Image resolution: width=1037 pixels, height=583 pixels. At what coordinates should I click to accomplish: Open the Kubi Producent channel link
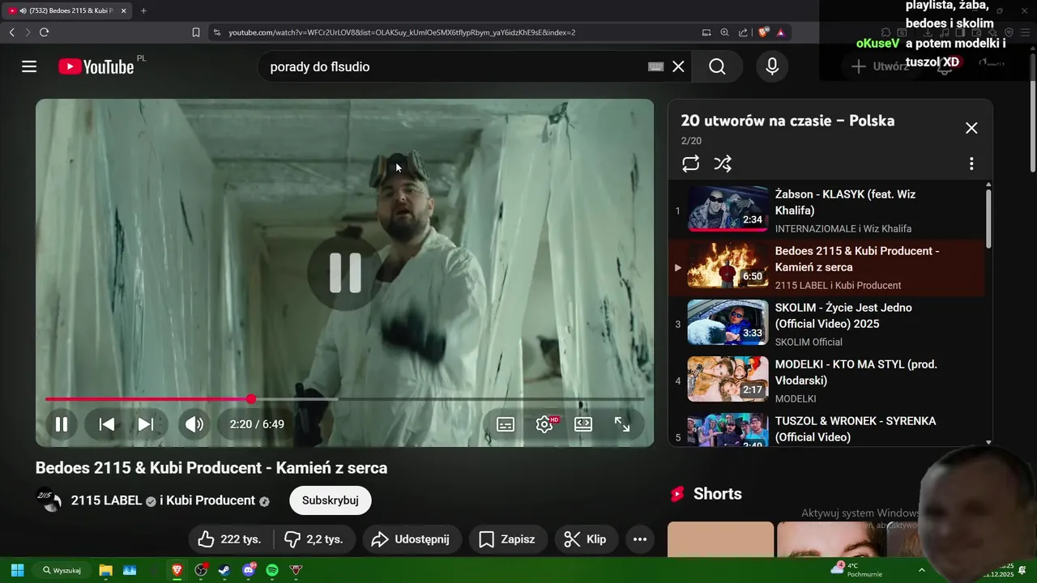coord(211,500)
